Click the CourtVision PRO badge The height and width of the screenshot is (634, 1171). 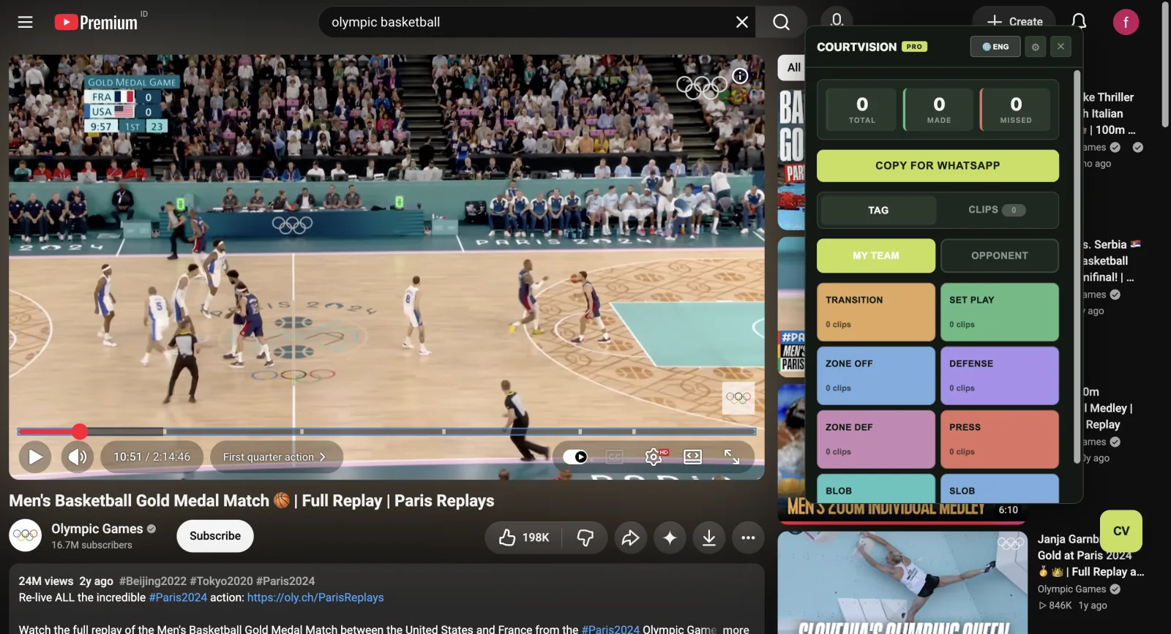(914, 47)
